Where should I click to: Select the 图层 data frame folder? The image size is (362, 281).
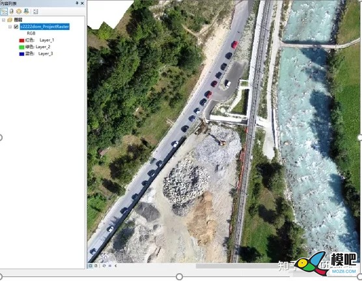pos(10,20)
